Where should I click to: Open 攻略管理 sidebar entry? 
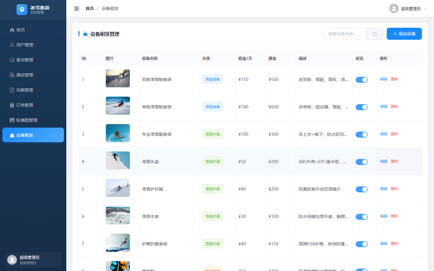[33, 90]
